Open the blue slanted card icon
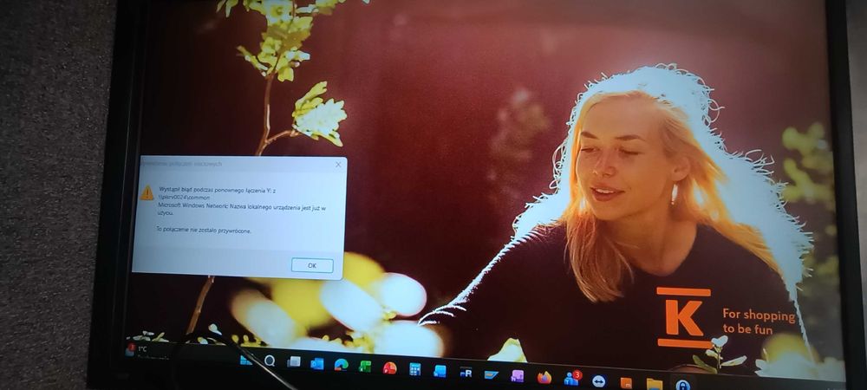The height and width of the screenshot is (390, 867). [491, 374]
